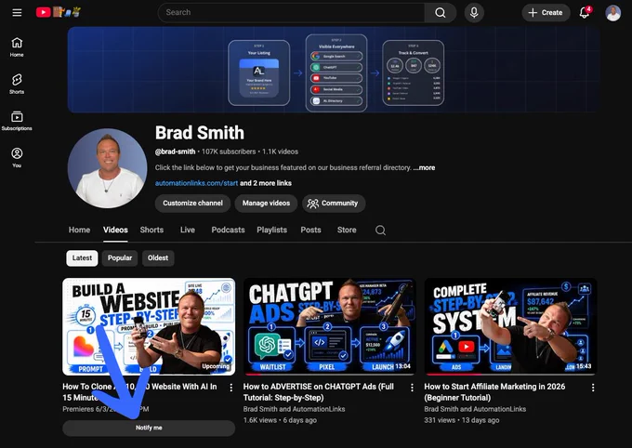Select the Videos tab
This screenshot has width=632, height=448.
(115, 230)
